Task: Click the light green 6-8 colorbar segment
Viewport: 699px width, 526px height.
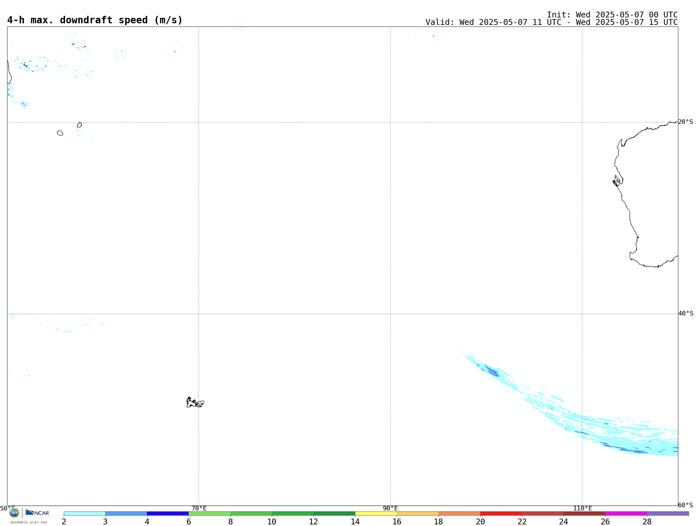Action: coord(210,514)
